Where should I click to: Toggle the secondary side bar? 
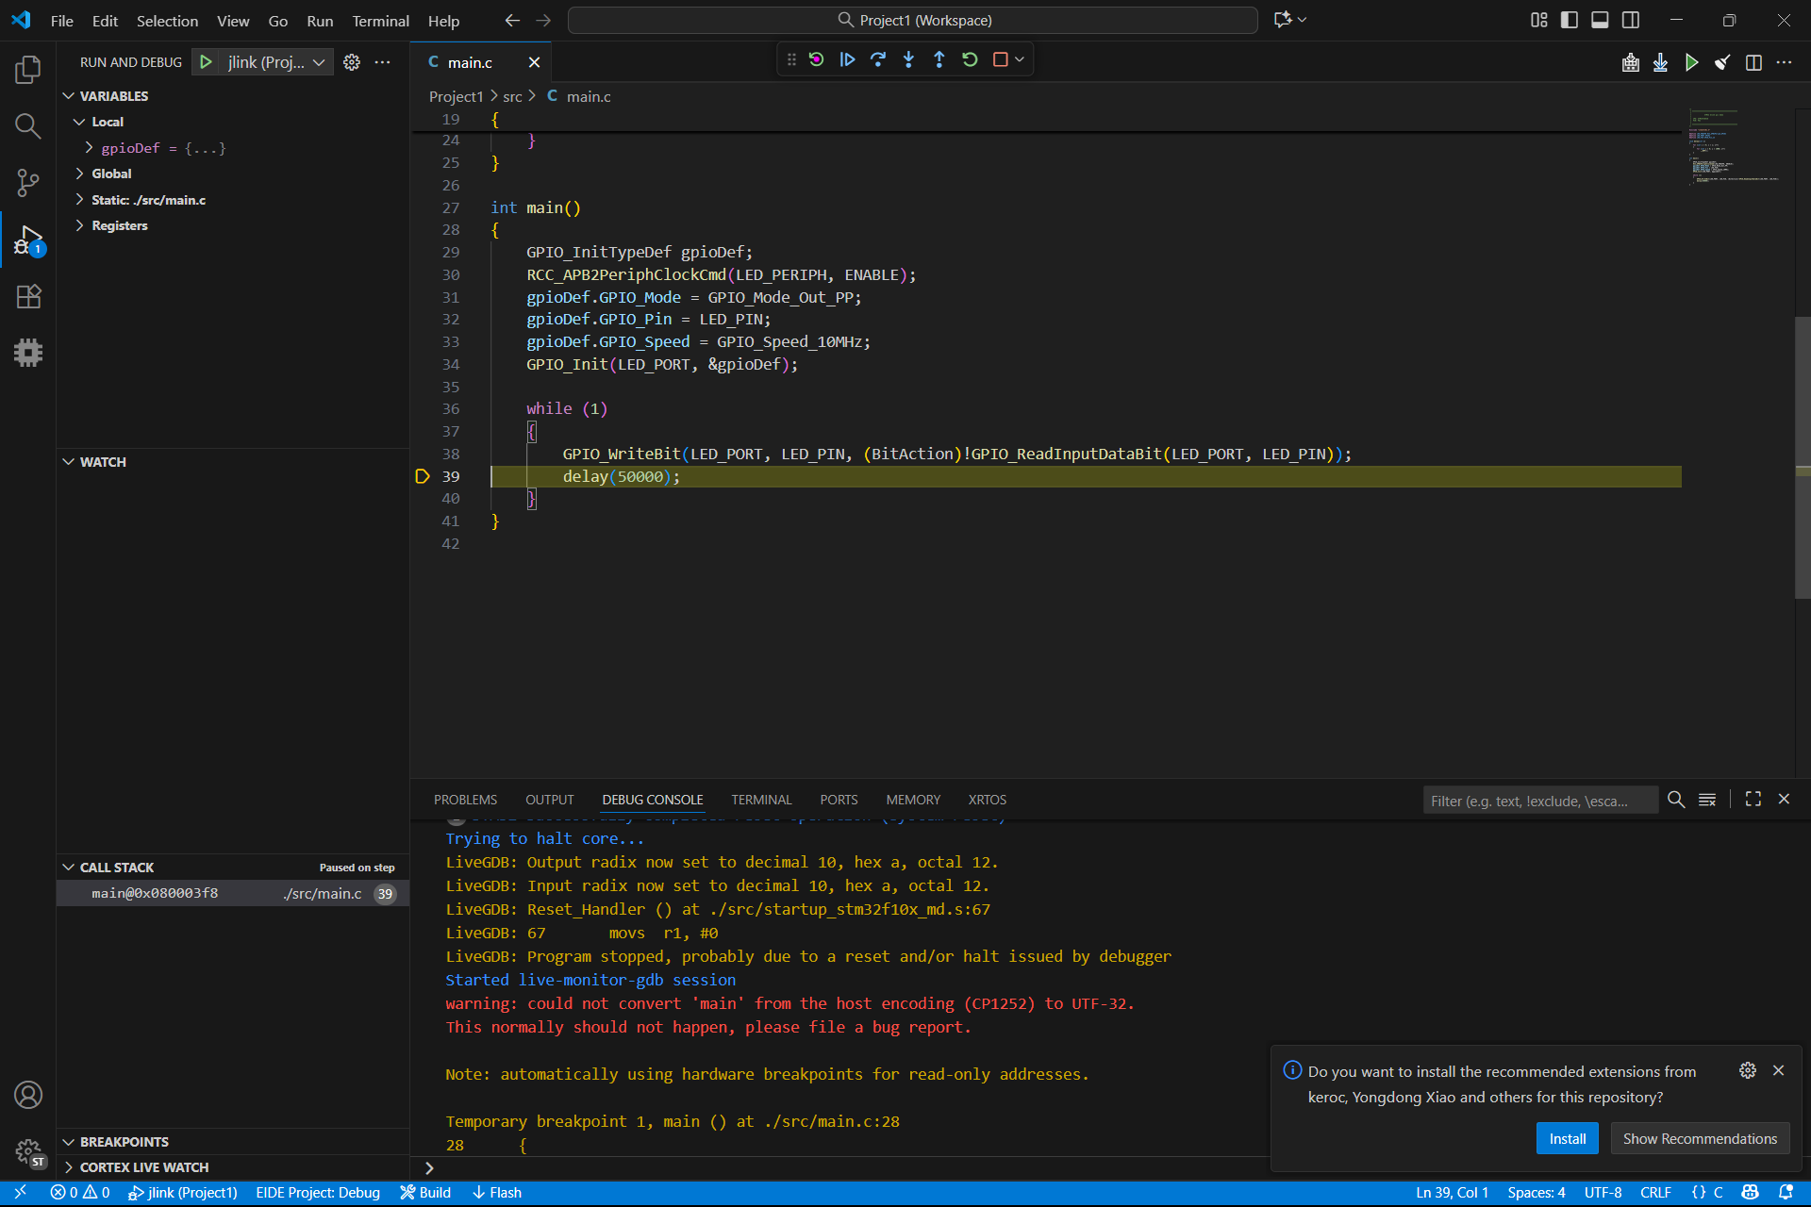click(1631, 20)
